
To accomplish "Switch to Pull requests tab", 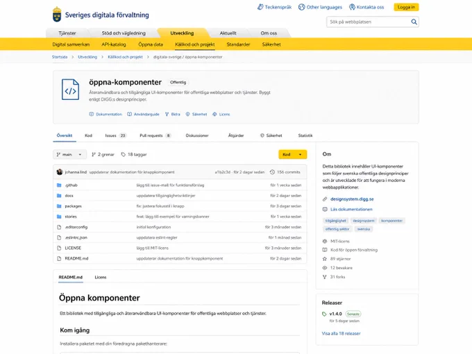I will coord(155,135).
